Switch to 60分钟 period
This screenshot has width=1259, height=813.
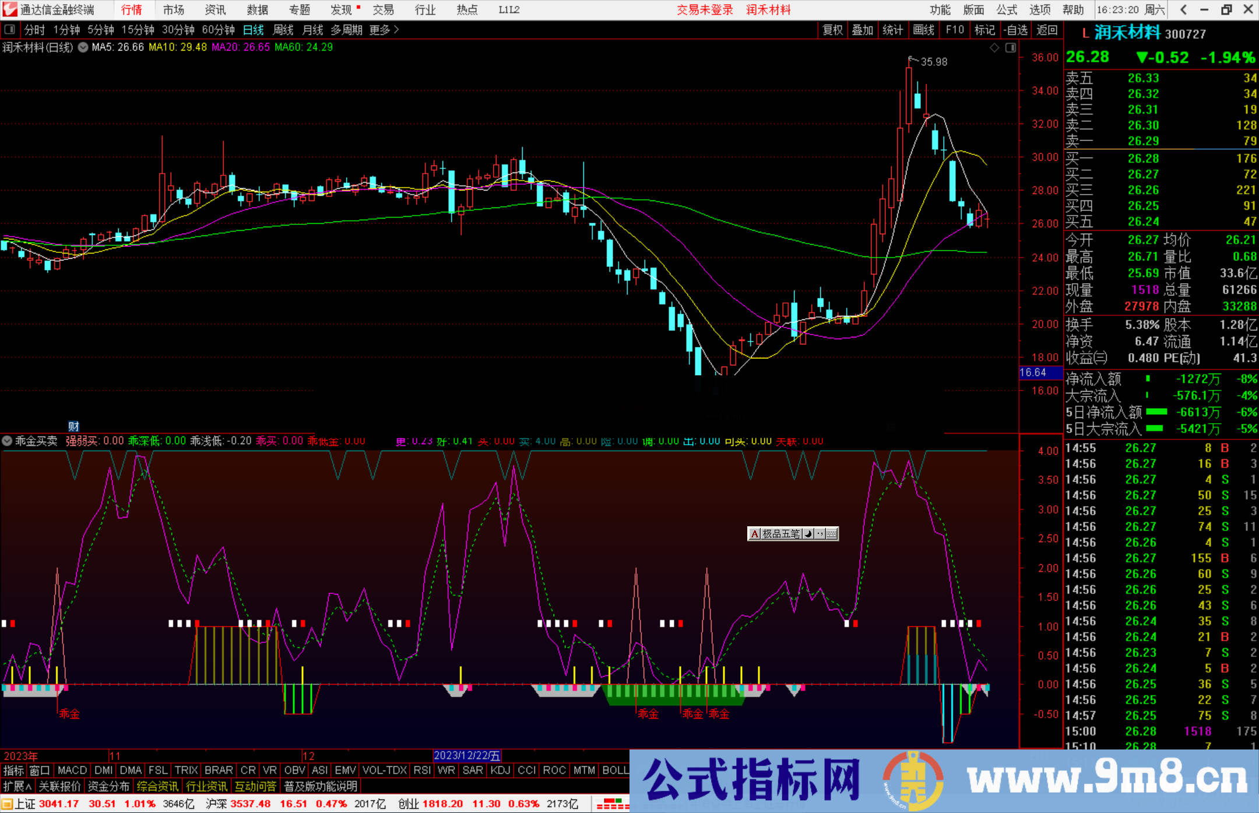coord(218,30)
